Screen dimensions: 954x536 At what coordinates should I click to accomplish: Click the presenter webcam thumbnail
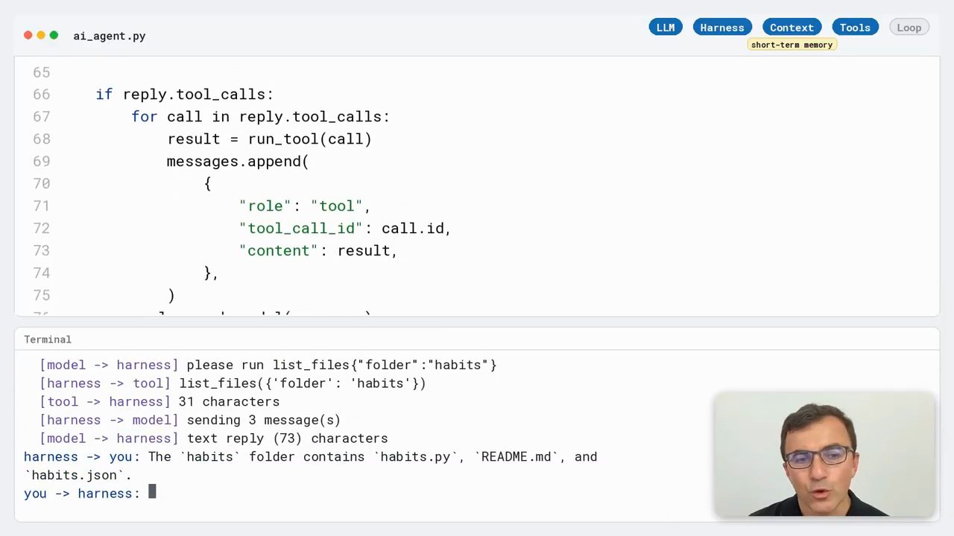coord(824,454)
